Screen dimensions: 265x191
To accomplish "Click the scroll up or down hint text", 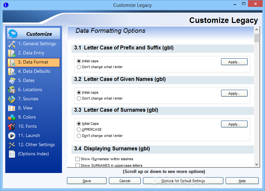I will click(164, 172).
